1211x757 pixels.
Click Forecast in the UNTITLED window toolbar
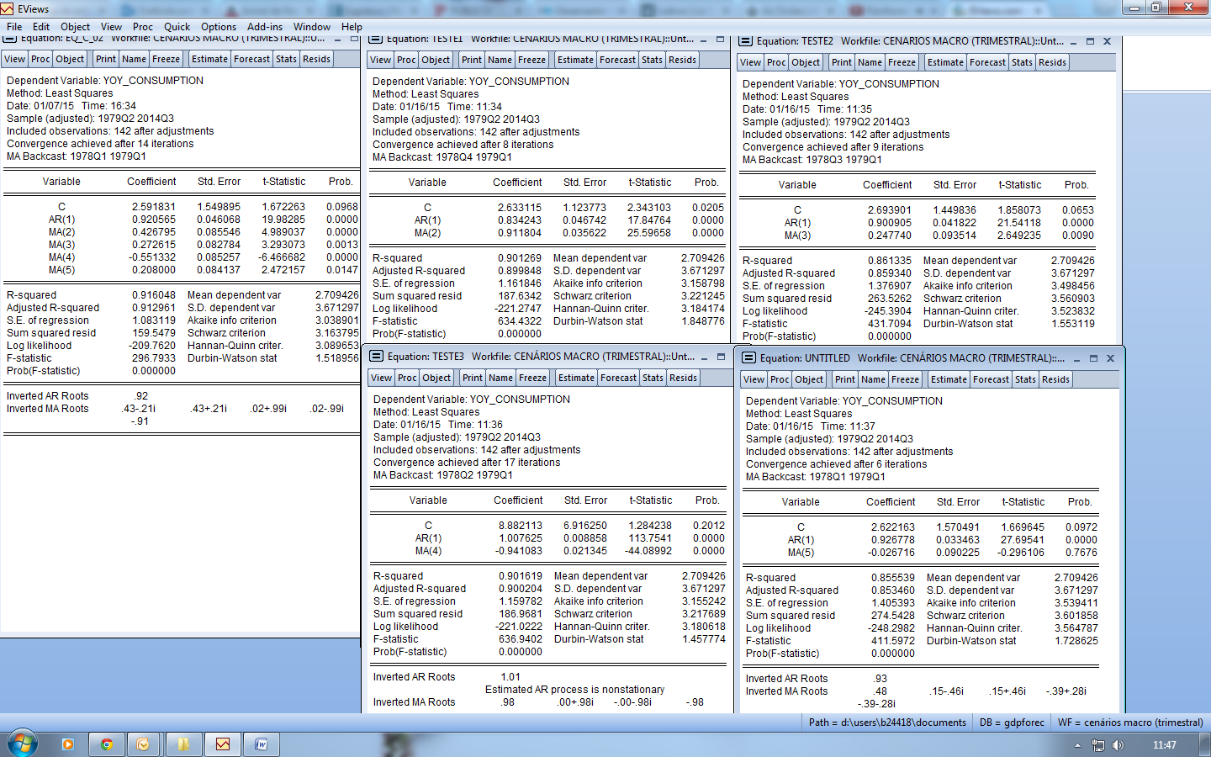pyautogui.click(x=991, y=379)
